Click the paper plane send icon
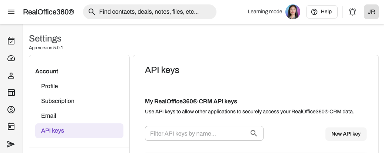384x153 pixels. pyautogui.click(x=11, y=144)
